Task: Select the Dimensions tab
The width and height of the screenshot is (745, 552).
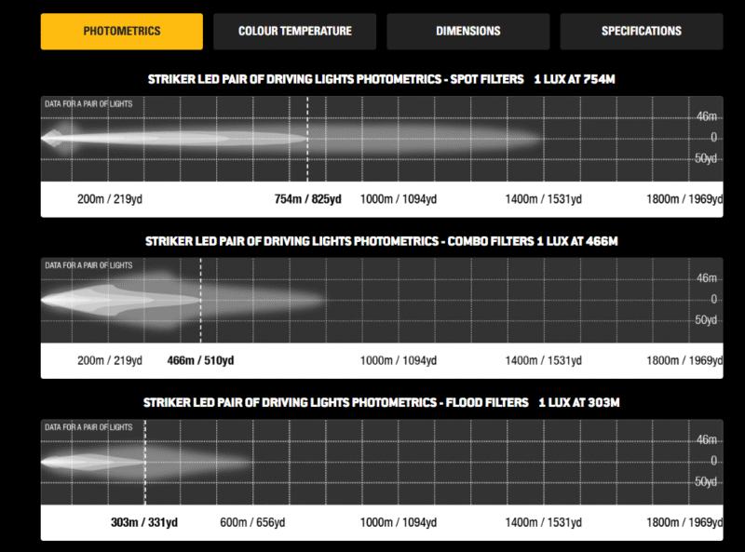Action: pyautogui.click(x=467, y=31)
